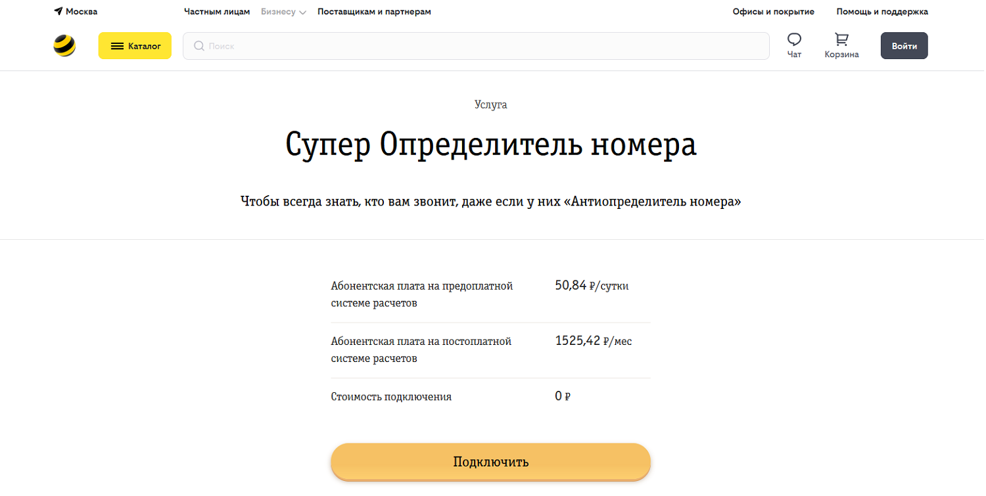Click the magnifier icon in search field
Screen dimensions: 986x496
pos(199,46)
